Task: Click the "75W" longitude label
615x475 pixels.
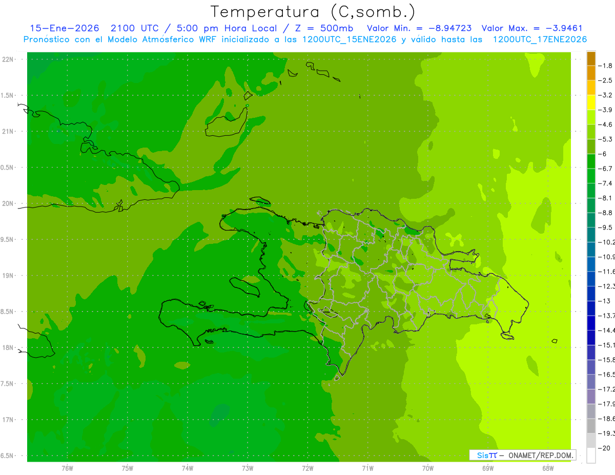Action: 128,468
